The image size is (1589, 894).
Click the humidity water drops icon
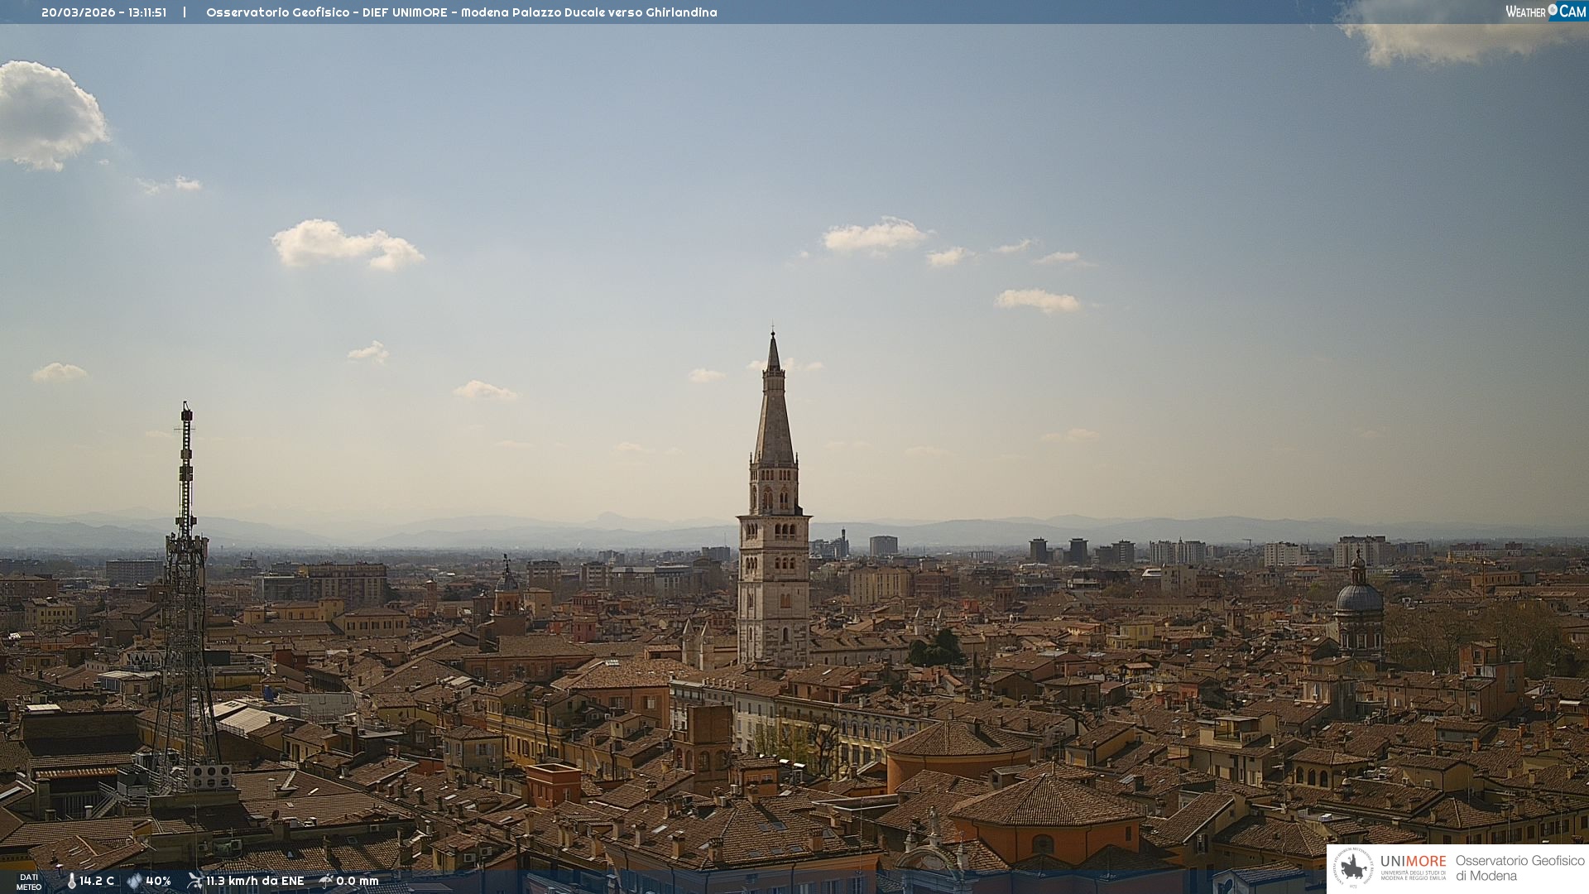pos(134,881)
